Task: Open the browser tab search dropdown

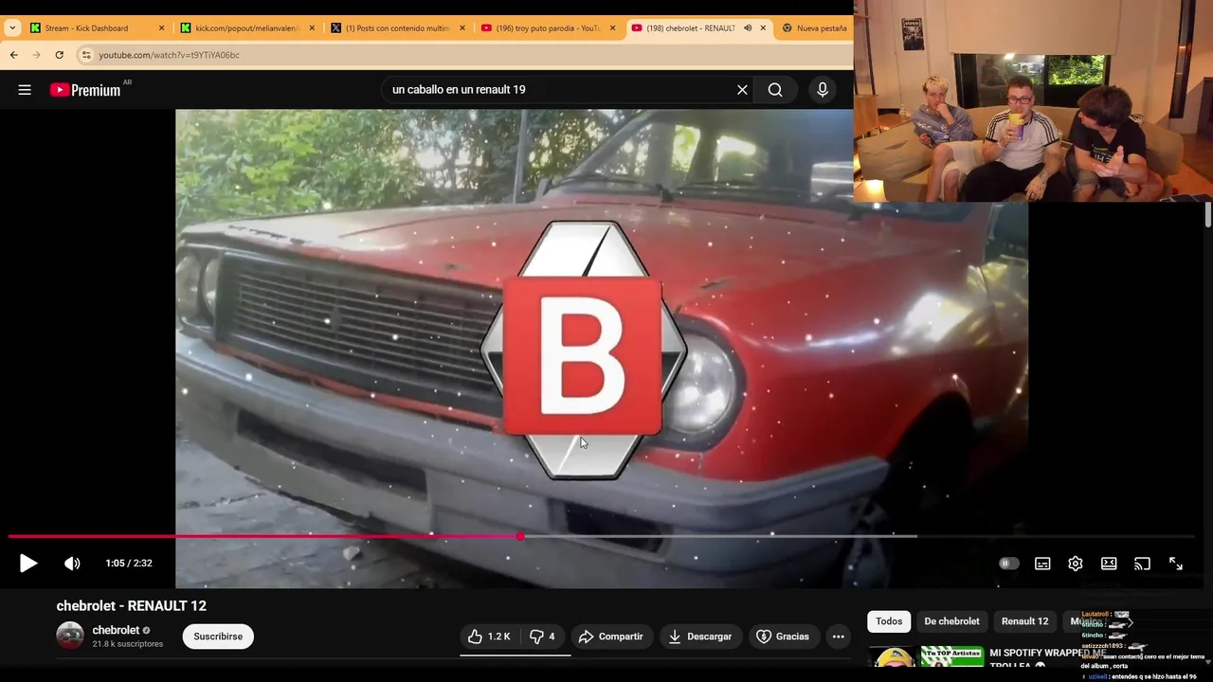Action: 12,28
